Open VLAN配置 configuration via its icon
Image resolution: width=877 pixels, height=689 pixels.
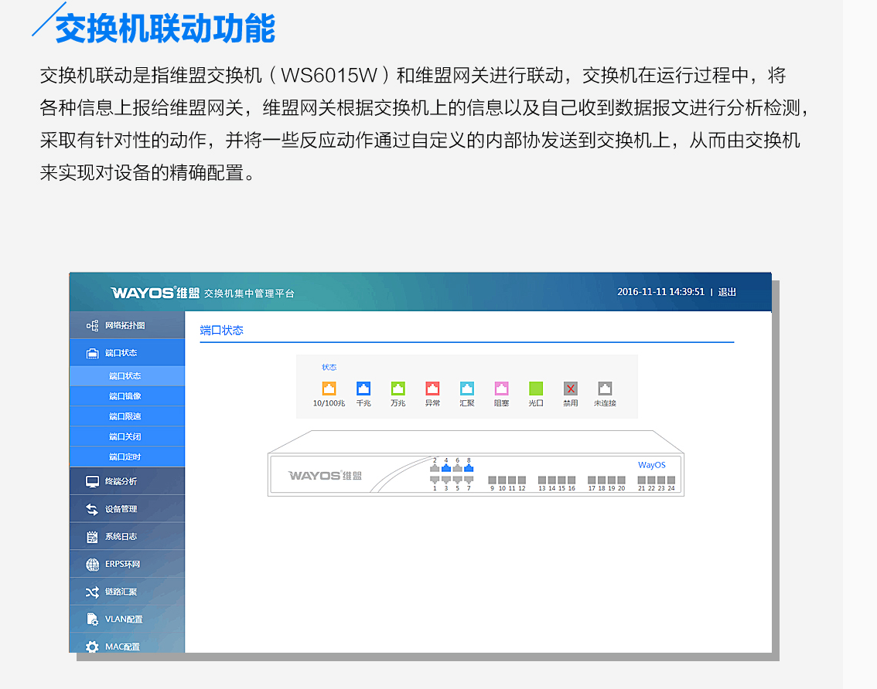tap(91, 619)
